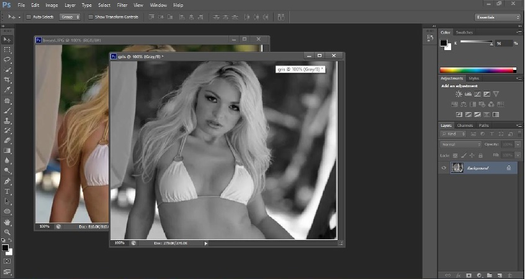Select the Lasso tool
The width and height of the screenshot is (525, 279).
7,59
